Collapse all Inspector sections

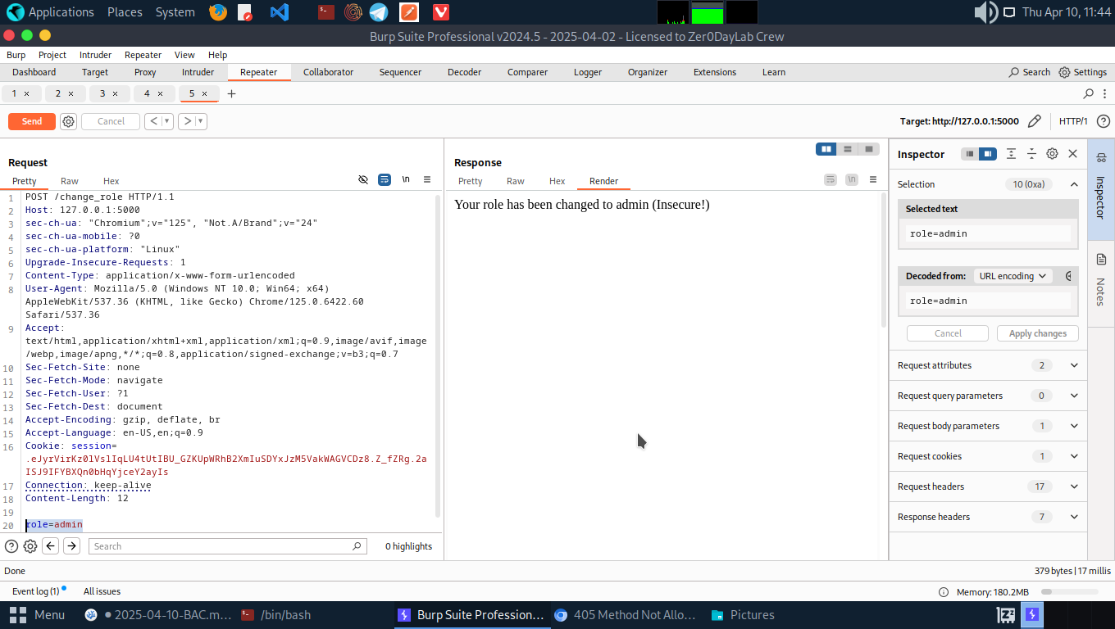point(1031,154)
